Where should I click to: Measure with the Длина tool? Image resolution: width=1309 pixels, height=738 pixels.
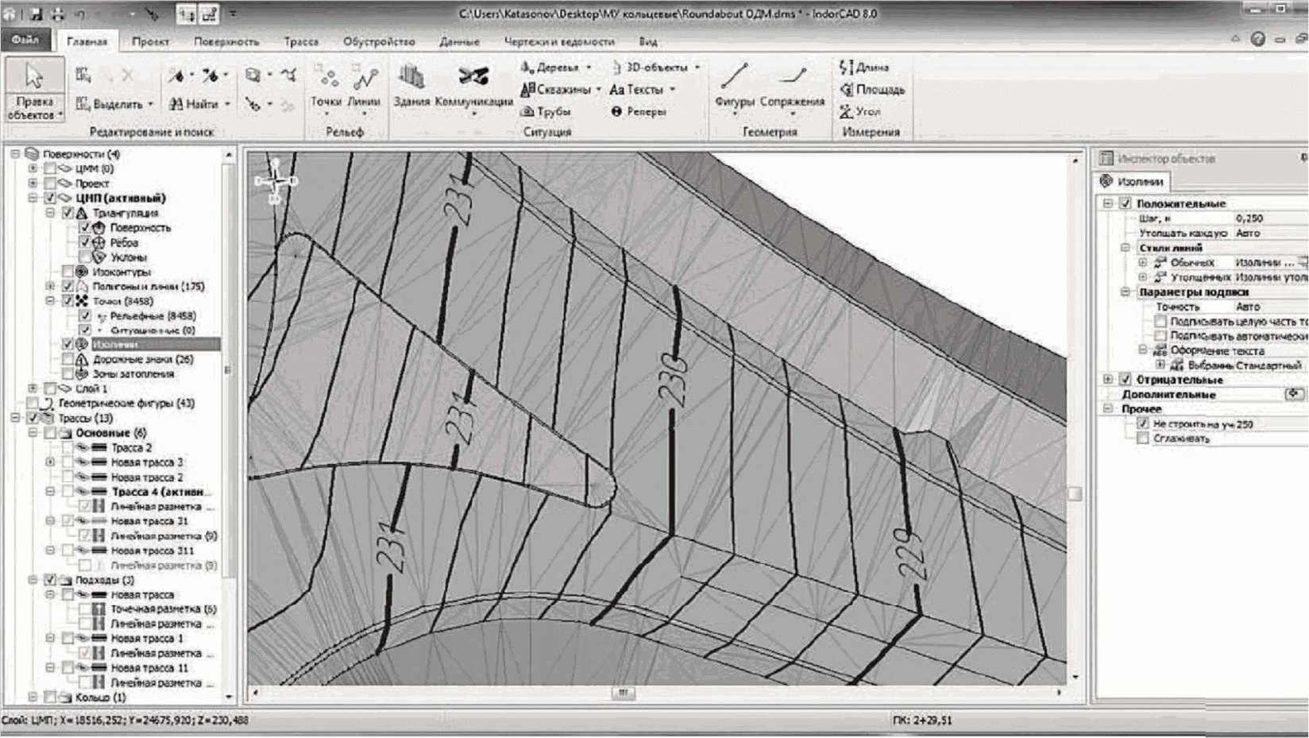[864, 68]
